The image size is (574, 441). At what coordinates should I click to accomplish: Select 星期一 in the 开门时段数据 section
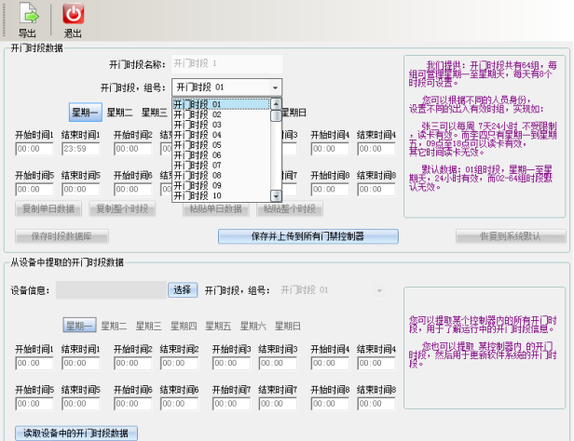coord(86,113)
